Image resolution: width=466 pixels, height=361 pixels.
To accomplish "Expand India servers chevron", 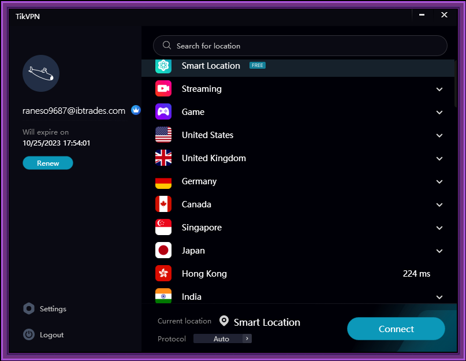I will (x=439, y=297).
